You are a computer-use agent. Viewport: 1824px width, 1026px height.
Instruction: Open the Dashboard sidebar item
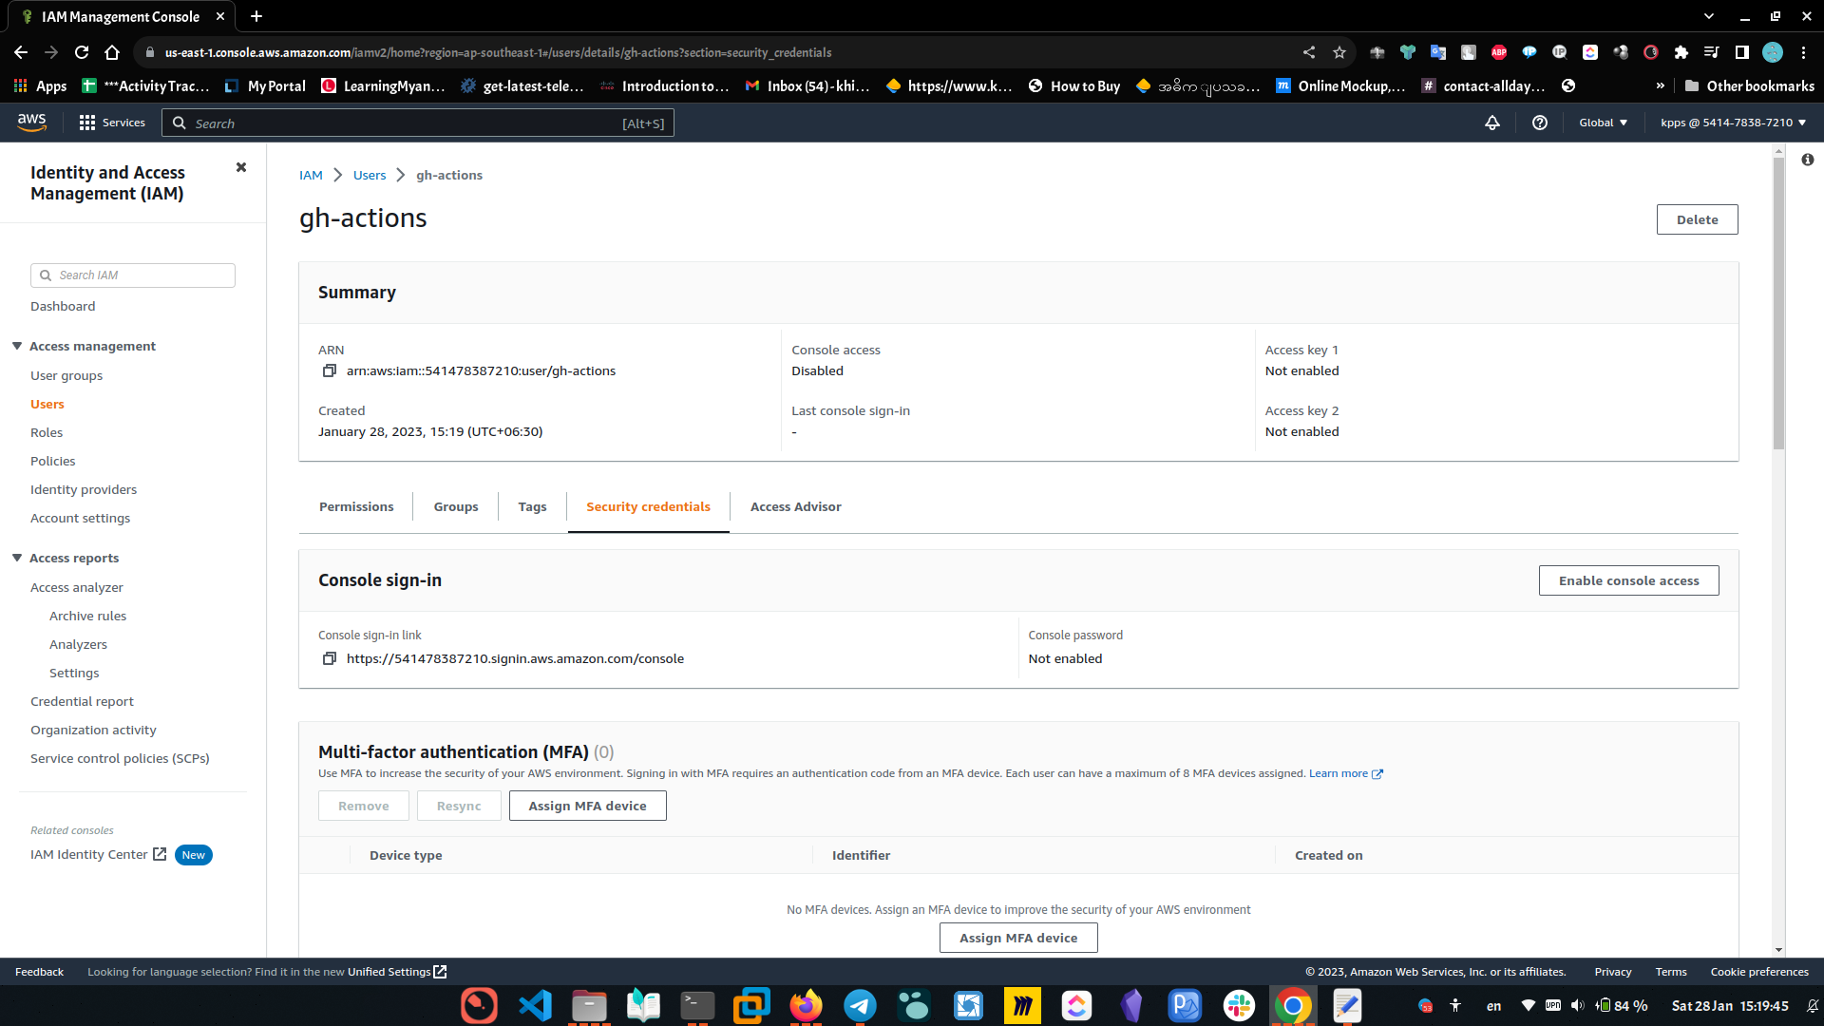click(x=63, y=306)
